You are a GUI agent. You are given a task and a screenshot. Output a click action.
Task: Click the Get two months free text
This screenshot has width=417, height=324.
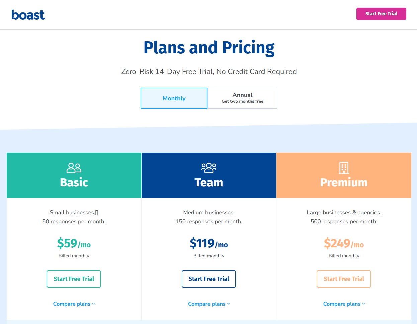point(242,101)
